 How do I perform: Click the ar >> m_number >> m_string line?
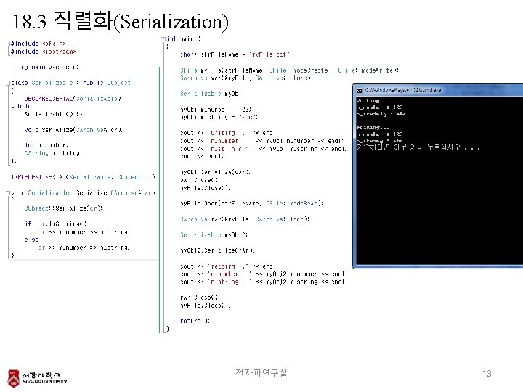coord(84,248)
